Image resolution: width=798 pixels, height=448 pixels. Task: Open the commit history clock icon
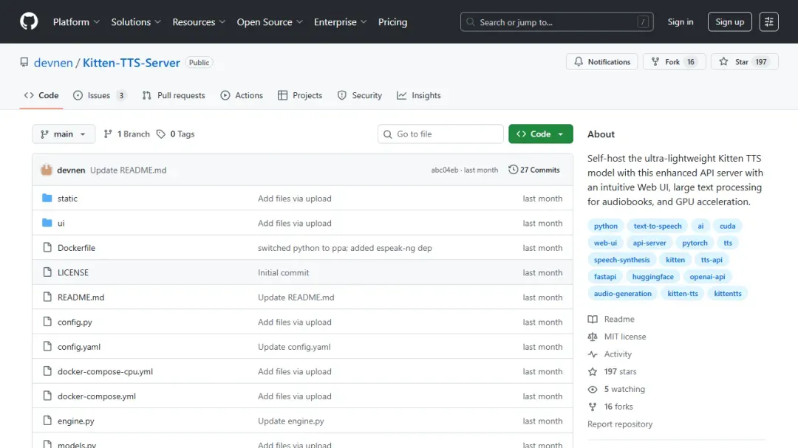click(513, 170)
